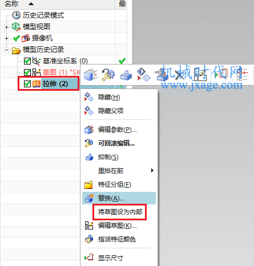Screen dimensions: 254x266
Task: Expand the 模型视图 tree node
Action: pos(6,27)
